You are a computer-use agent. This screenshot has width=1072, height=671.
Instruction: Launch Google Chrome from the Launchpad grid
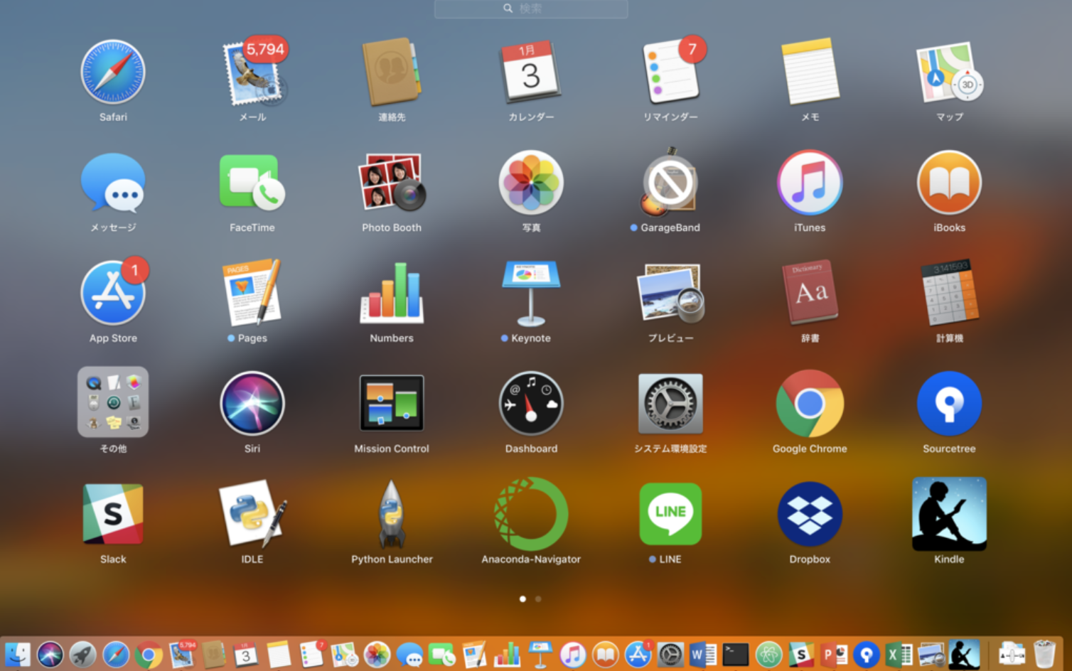(810, 403)
